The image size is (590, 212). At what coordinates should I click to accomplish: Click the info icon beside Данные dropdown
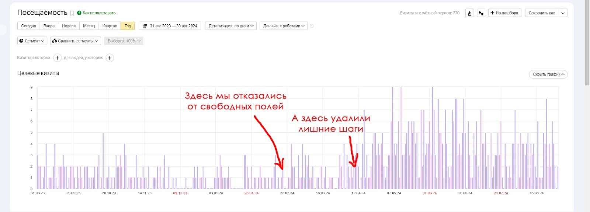(x=312, y=26)
